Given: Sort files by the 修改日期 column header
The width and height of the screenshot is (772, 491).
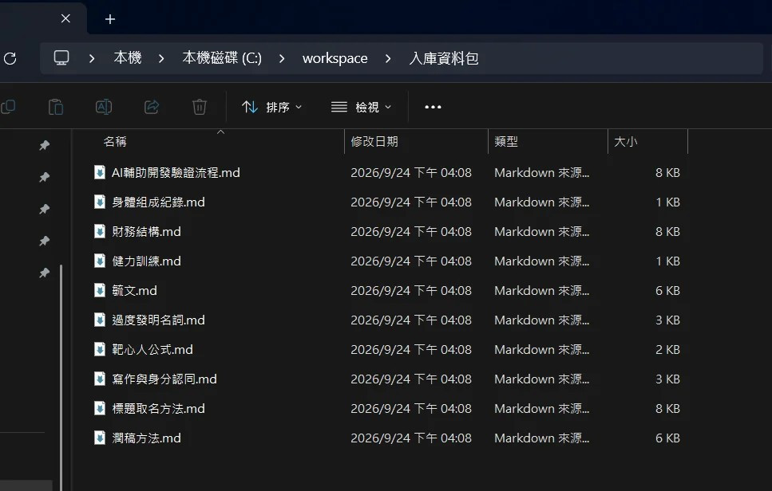Looking at the screenshot, I should click(374, 142).
